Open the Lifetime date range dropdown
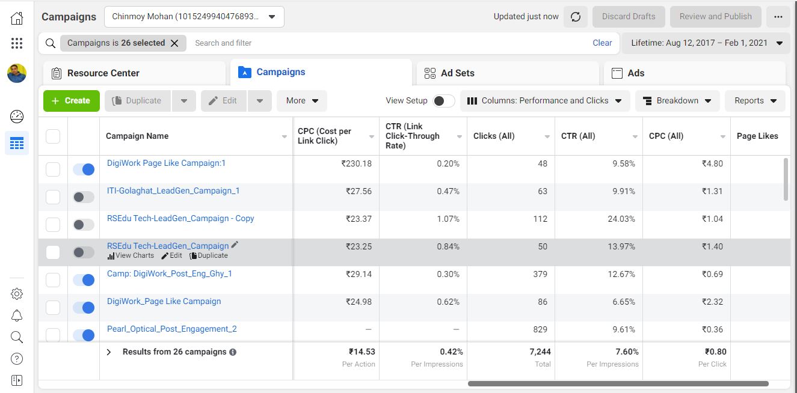The height and width of the screenshot is (393, 797). 707,43
